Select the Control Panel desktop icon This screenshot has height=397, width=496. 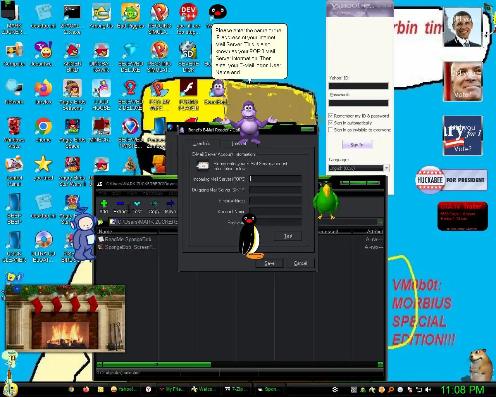(x=14, y=171)
